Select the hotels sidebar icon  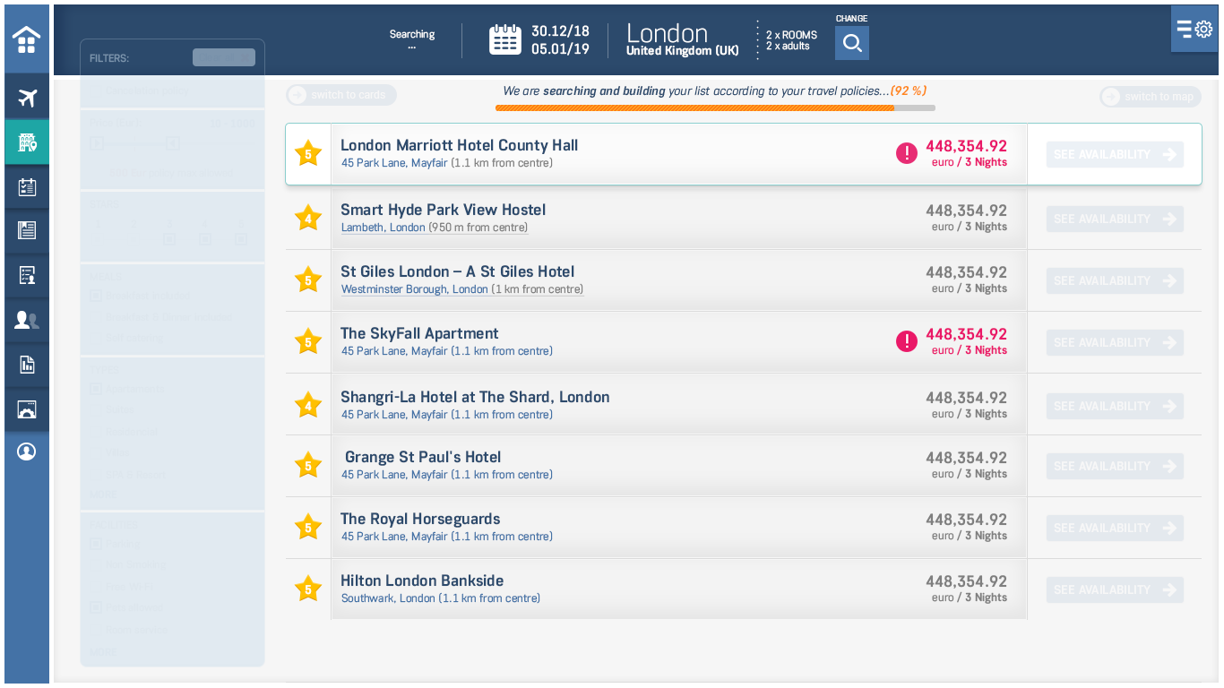pos(27,142)
